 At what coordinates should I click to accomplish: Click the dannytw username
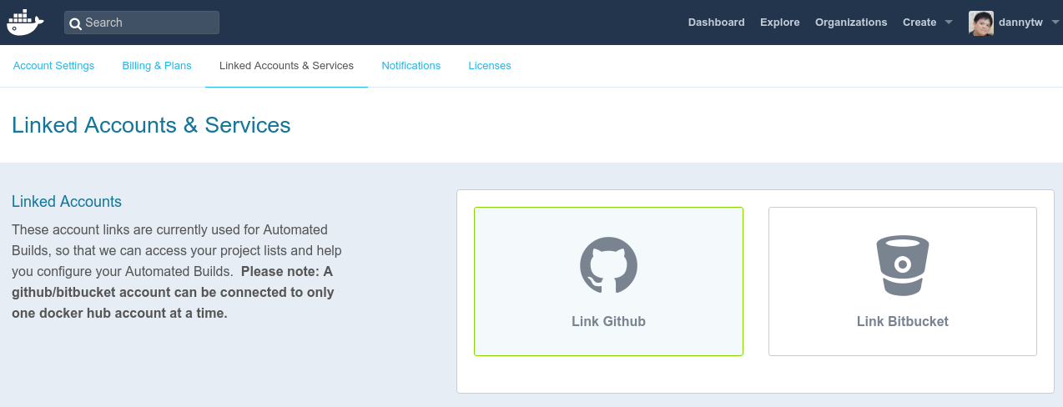click(1020, 23)
